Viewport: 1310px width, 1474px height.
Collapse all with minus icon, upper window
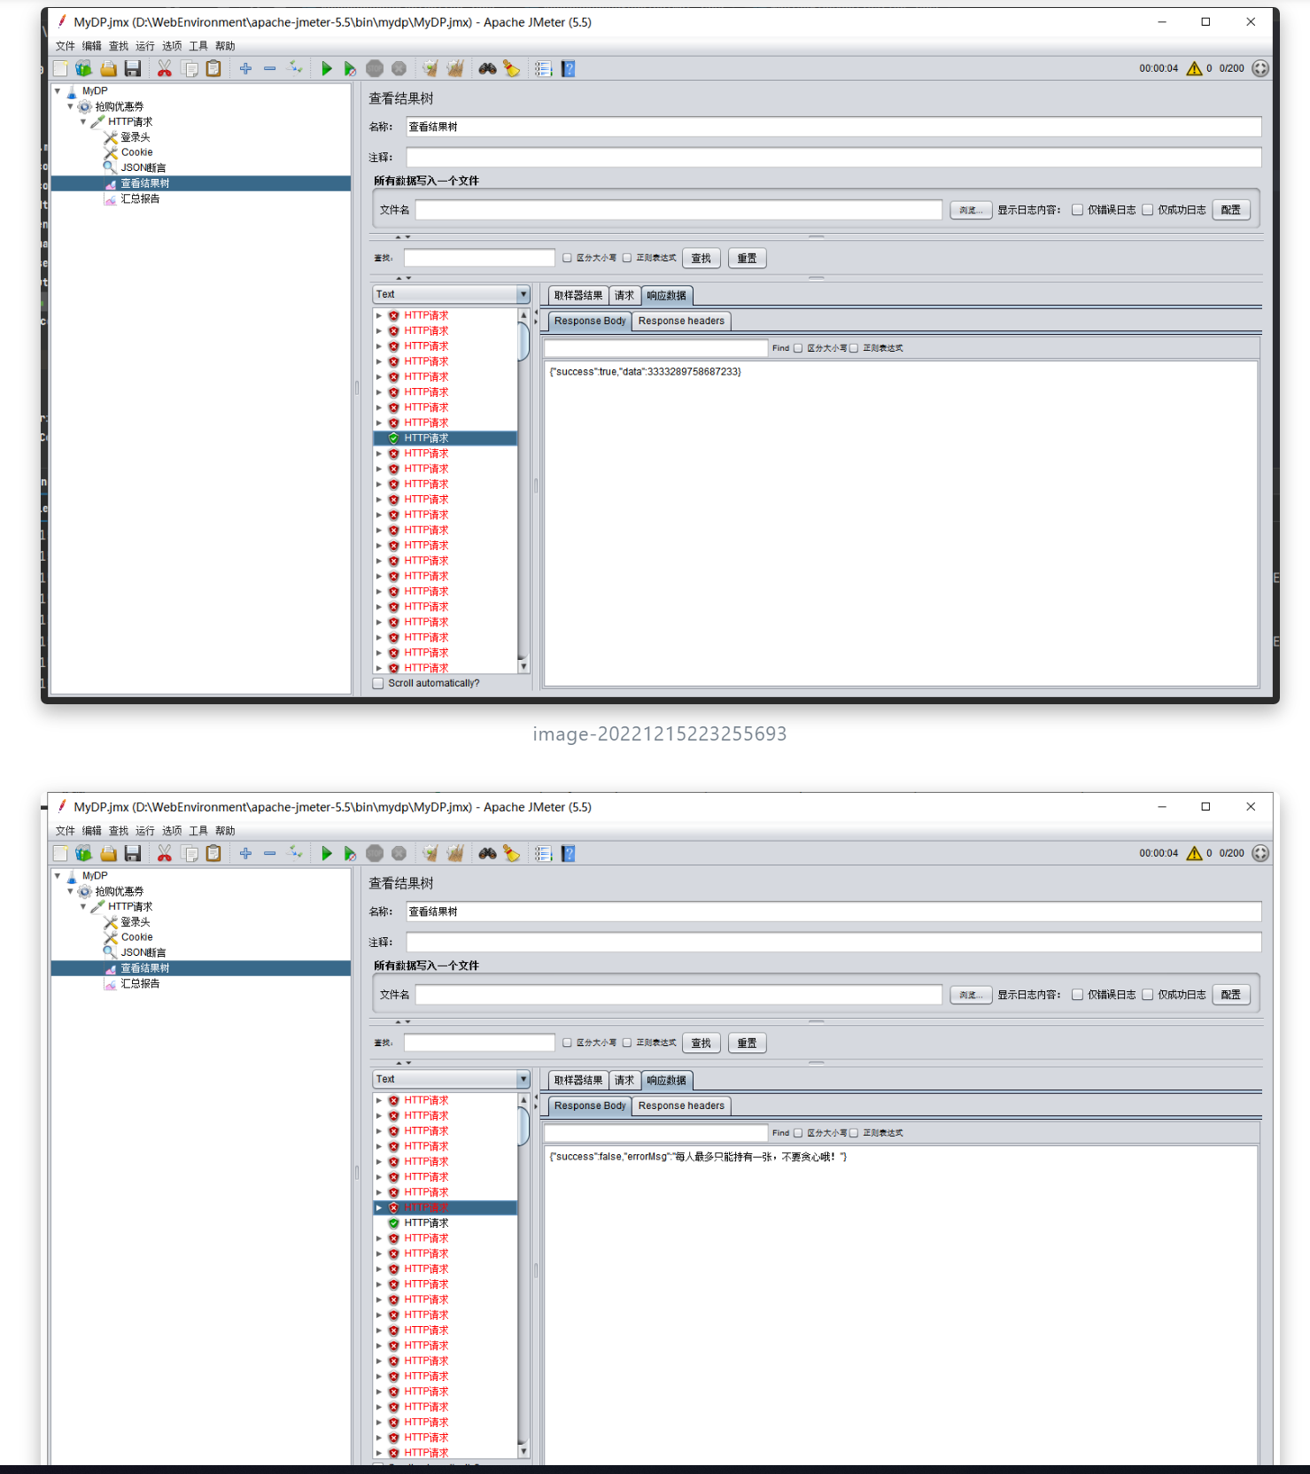coord(270,68)
